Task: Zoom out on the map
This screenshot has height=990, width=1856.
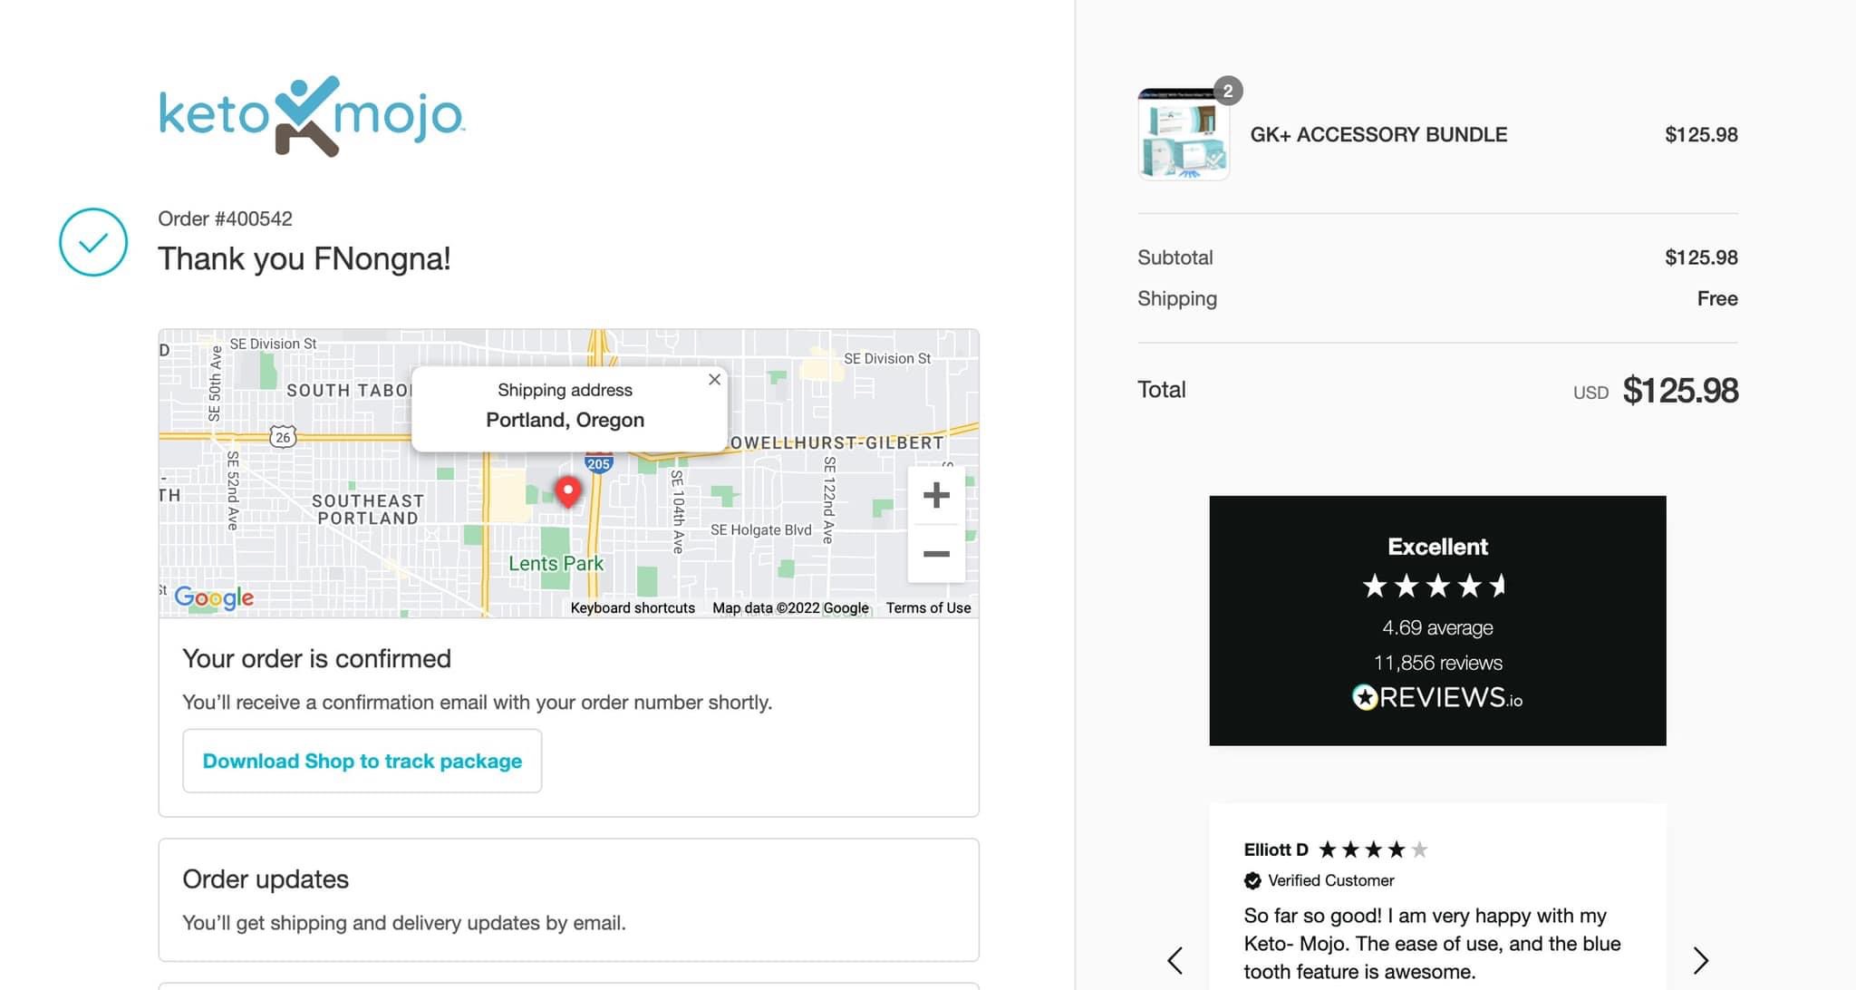Action: (936, 553)
